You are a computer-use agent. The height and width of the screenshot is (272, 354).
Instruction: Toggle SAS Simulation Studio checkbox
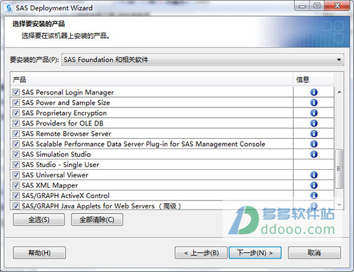16,154
